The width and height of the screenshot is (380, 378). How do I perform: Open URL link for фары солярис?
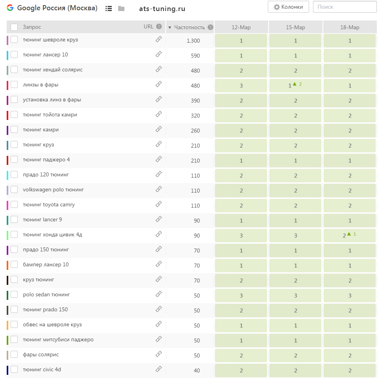[x=159, y=354]
